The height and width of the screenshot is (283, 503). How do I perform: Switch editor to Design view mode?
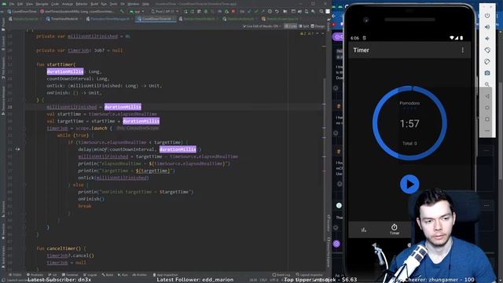click(x=318, y=26)
